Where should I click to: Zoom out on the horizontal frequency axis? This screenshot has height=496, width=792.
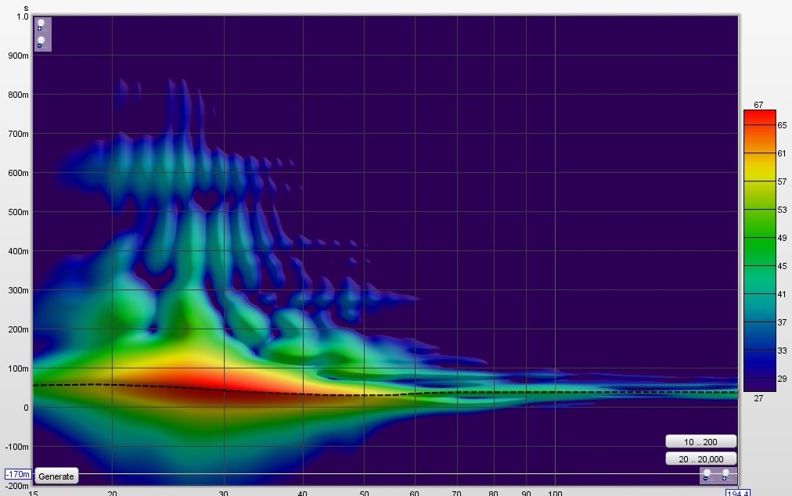click(x=707, y=476)
